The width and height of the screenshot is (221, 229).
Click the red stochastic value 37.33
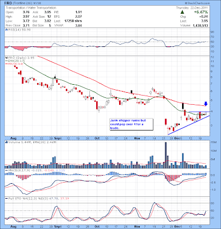65,199
